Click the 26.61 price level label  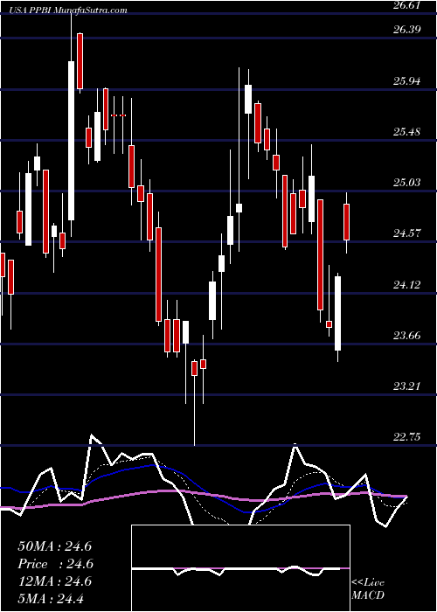click(406, 6)
